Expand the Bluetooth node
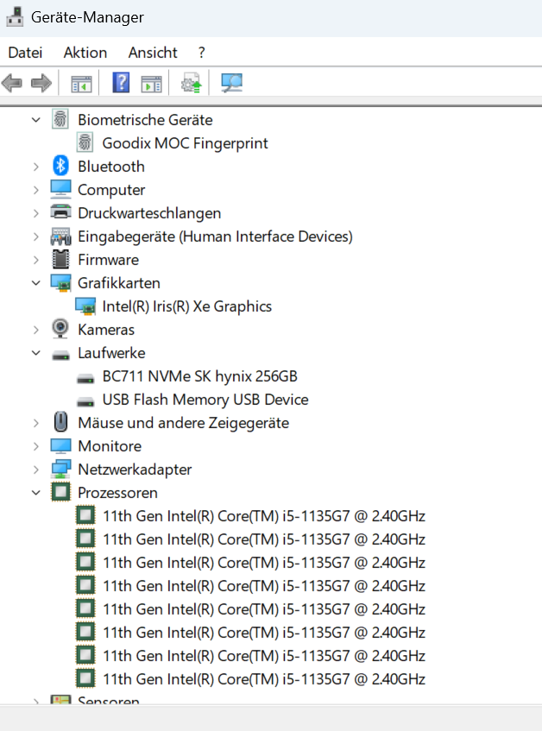 click(x=36, y=167)
